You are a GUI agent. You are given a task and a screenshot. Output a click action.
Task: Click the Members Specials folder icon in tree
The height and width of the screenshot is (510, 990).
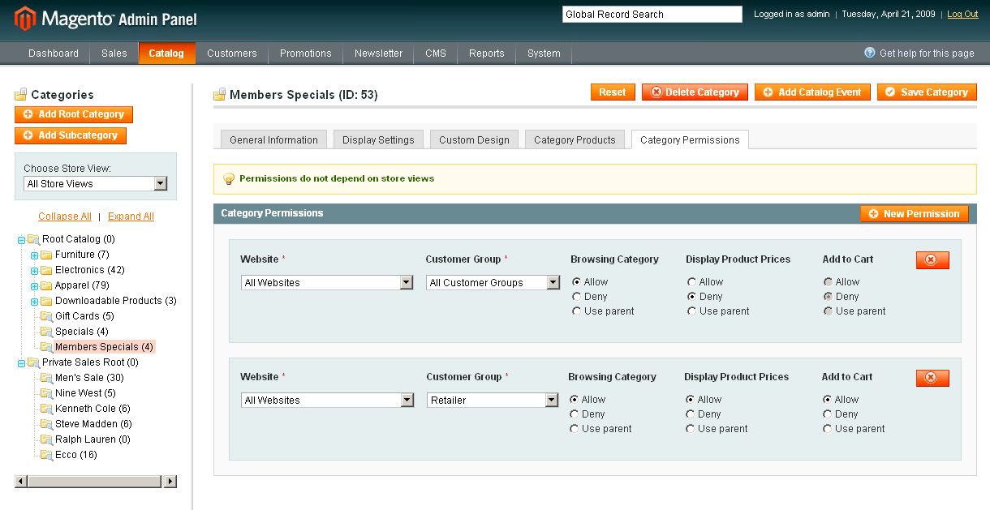click(47, 347)
